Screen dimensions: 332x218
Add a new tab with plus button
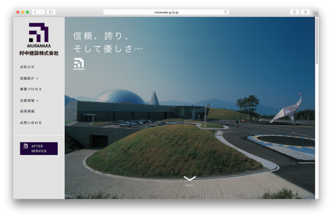click(316, 13)
